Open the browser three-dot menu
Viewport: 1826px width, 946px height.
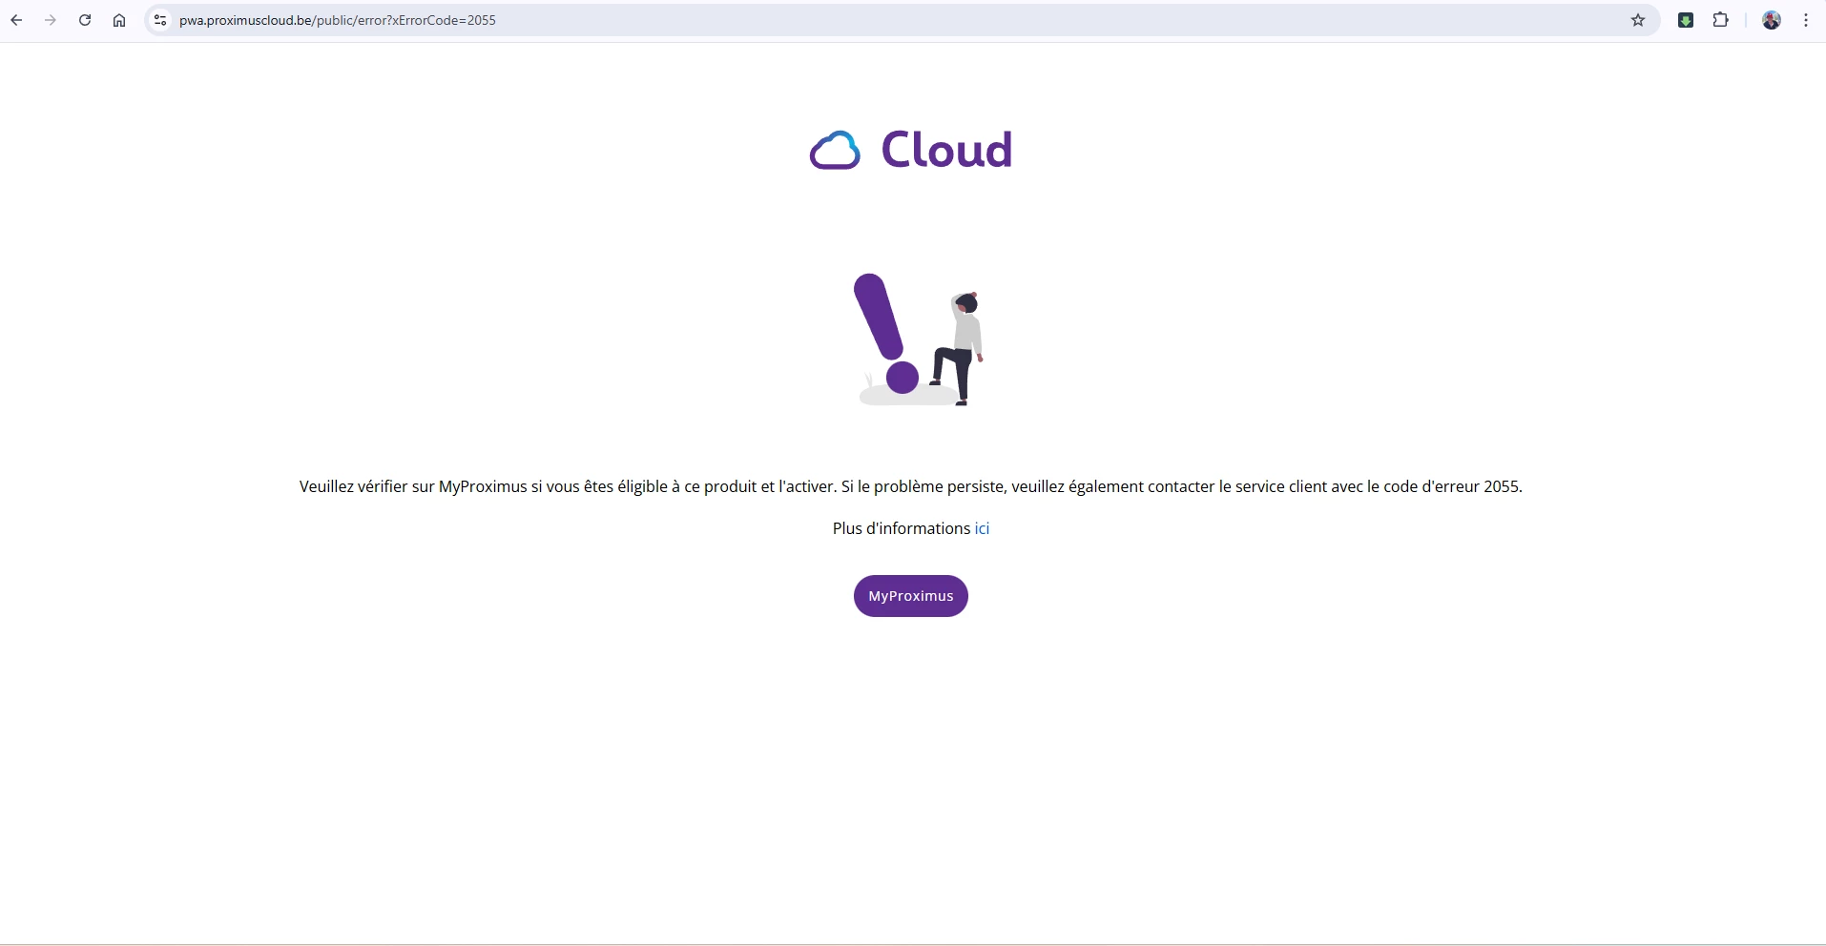tap(1806, 20)
